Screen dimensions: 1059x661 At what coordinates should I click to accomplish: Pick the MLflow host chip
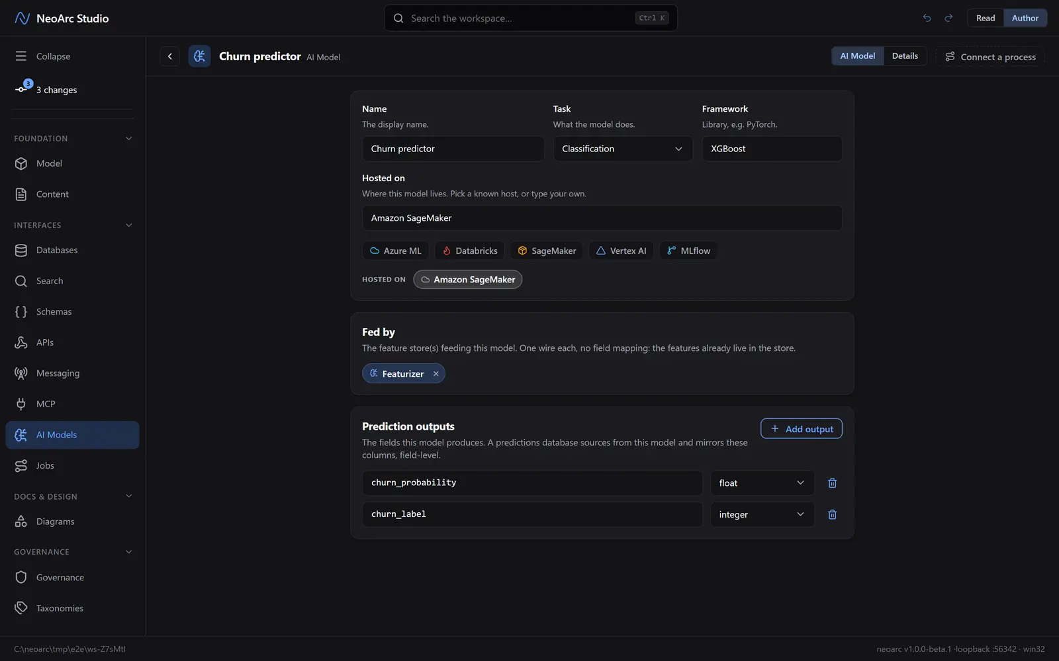688,251
